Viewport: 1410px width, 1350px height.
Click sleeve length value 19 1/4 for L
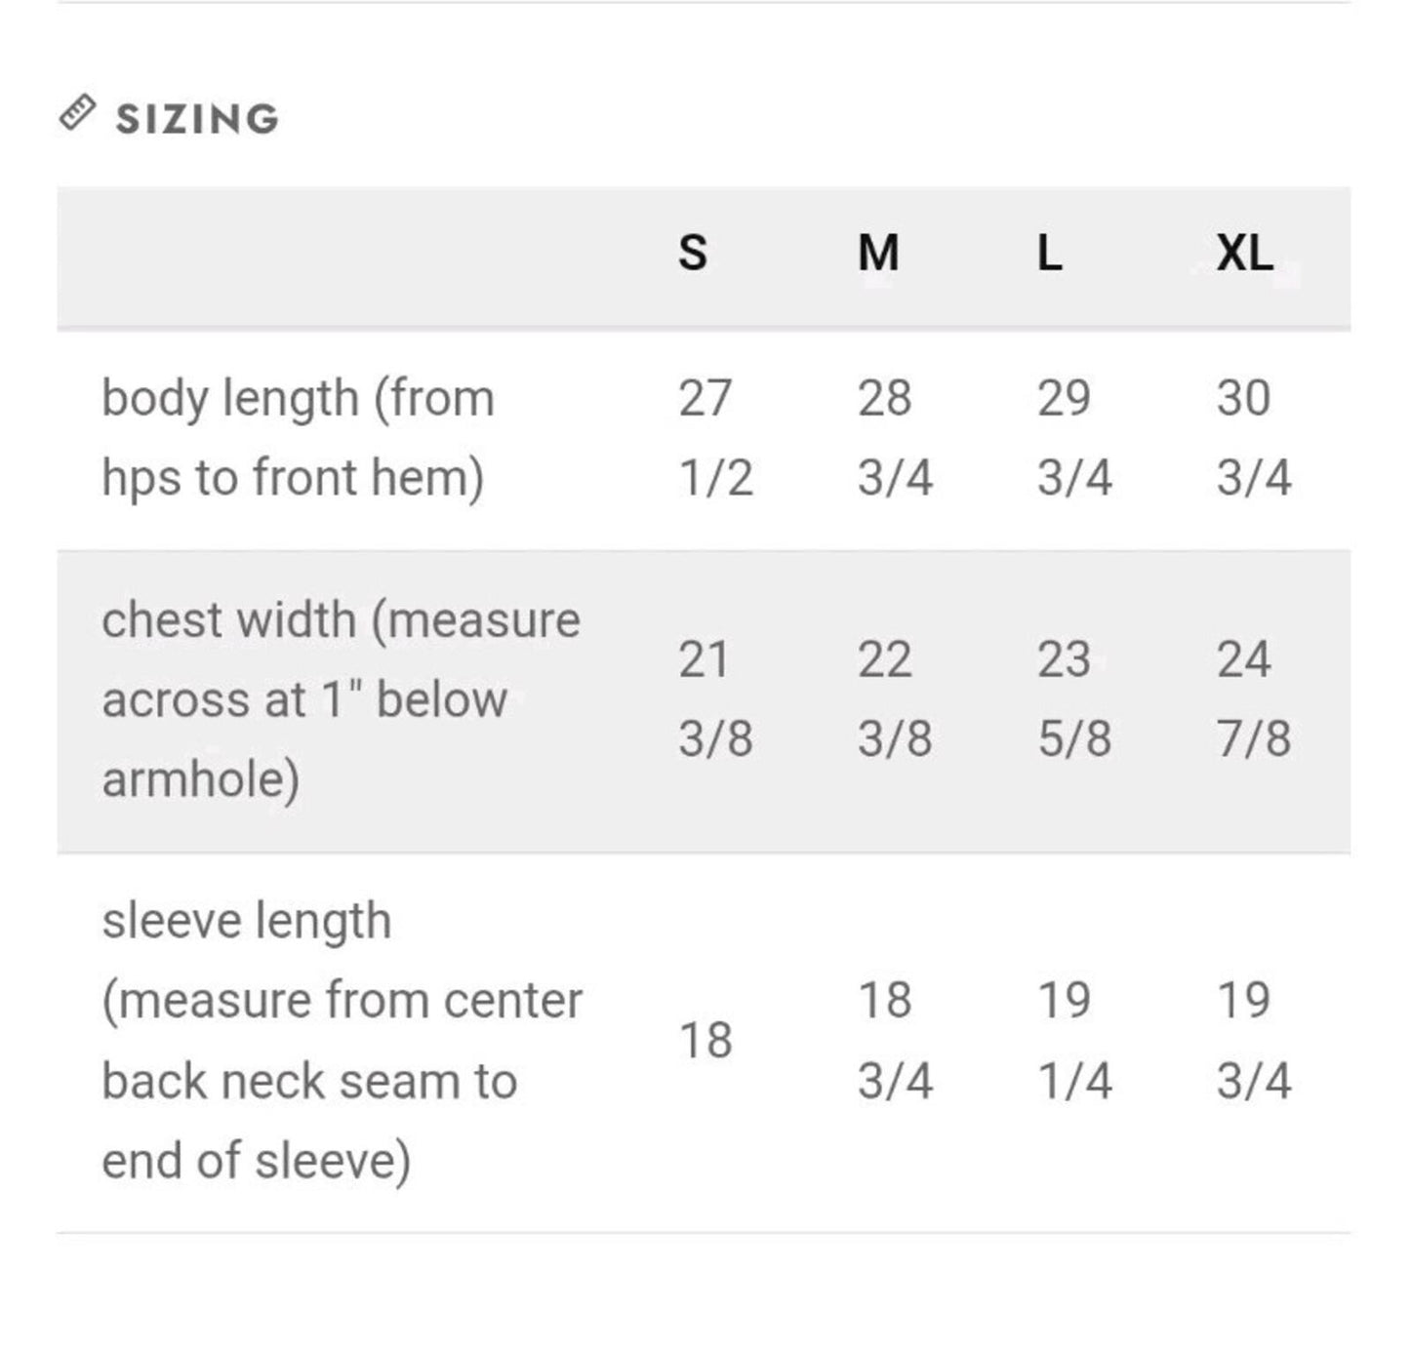1074,1041
